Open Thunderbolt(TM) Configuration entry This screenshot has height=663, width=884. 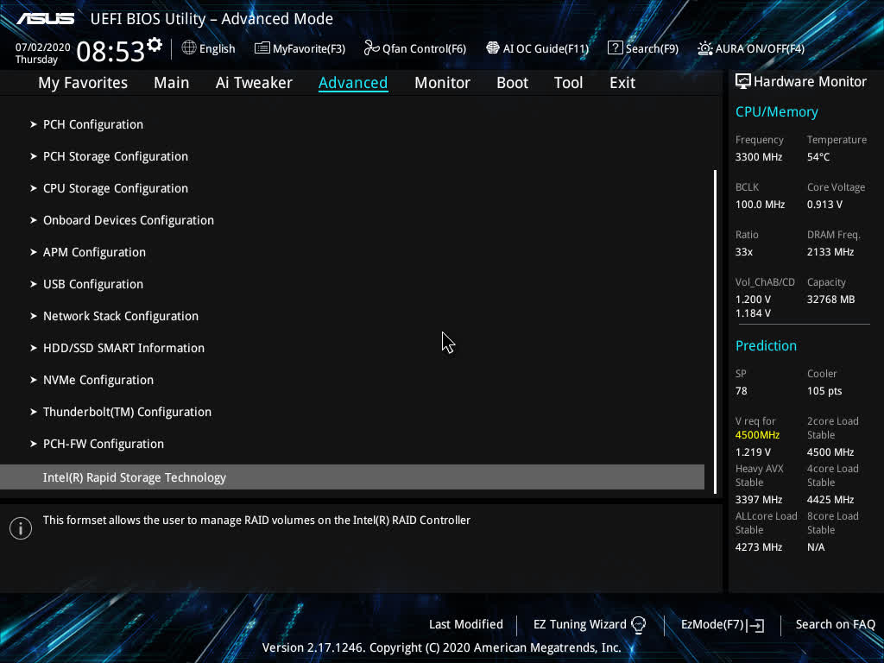tap(128, 412)
